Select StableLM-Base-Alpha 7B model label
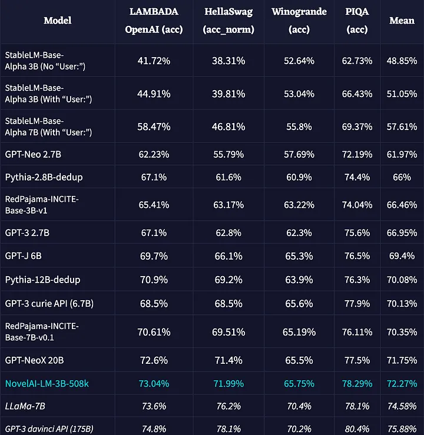This screenshot has height=435, width=424. click(x=48, y=127)
